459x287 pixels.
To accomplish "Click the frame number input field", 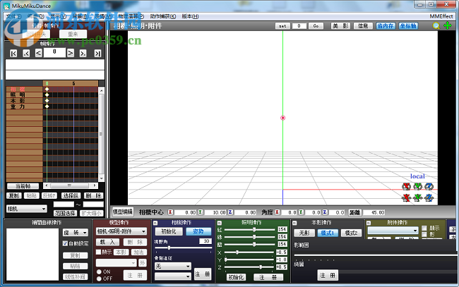I will point(54,52).
